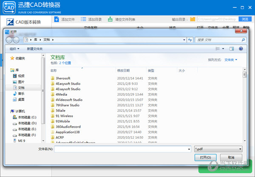Click the CAD version conversion icon
The width and height of the screenshot is (255, 177).
(10, 22)
